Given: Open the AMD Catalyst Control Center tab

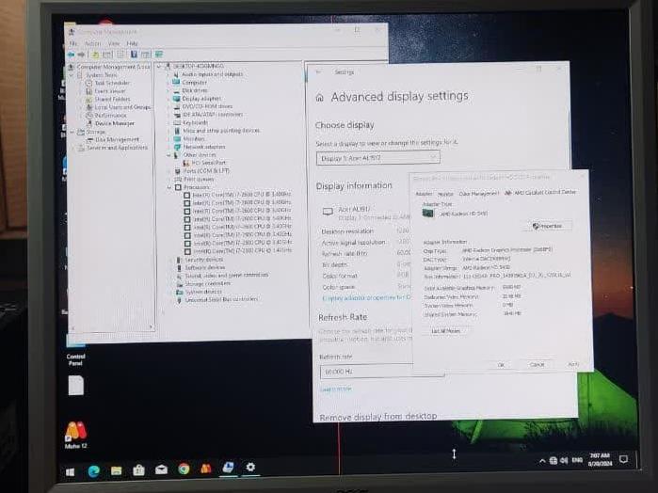Looking at the screenshot, I should 541,192.
